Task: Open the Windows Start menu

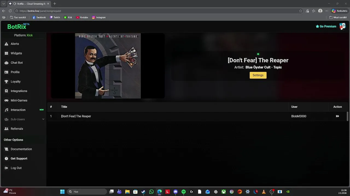Action: click(x=62, y=192)
